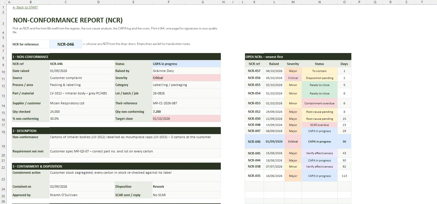Select the Severity column heading cell
This screenshot has height=204, width=437.
tap(293, 64)
